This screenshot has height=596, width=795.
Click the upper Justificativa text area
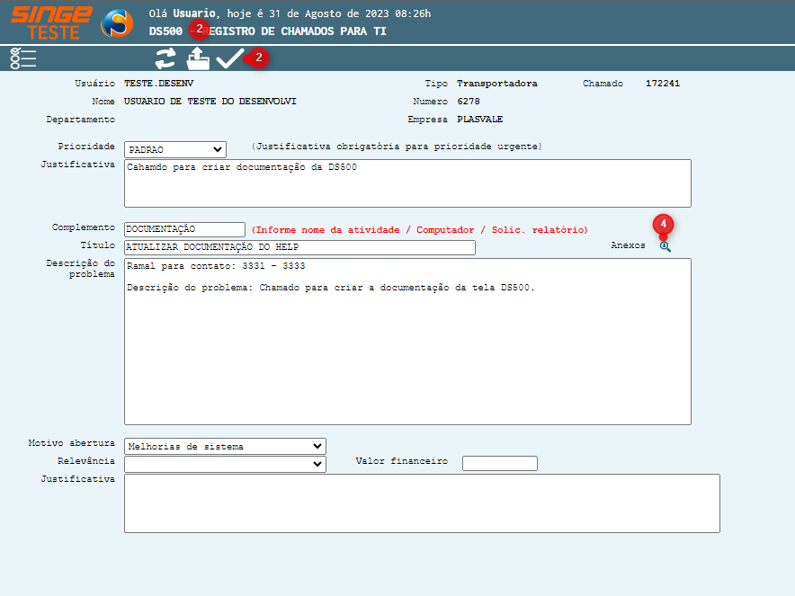coord(407,183)
